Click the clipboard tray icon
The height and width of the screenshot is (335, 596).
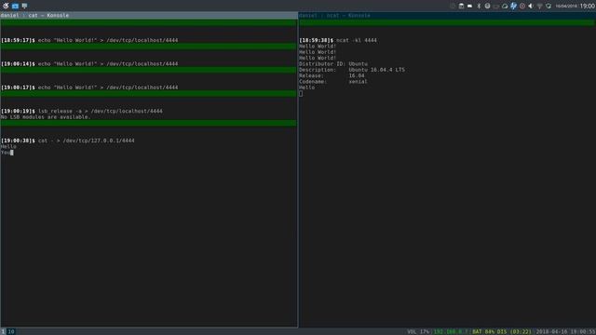coord(461,7)
